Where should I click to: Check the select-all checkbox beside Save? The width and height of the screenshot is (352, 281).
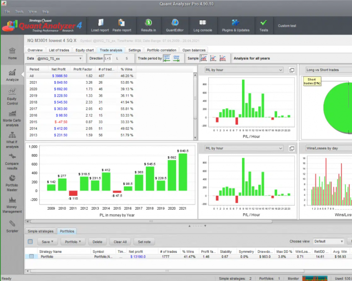(30, 241)
